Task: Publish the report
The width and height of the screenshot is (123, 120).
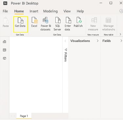Action: click(78, 22)
